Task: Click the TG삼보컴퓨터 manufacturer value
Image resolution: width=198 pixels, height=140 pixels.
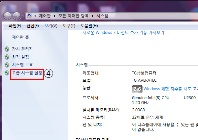Action: [x=144, y=73]
